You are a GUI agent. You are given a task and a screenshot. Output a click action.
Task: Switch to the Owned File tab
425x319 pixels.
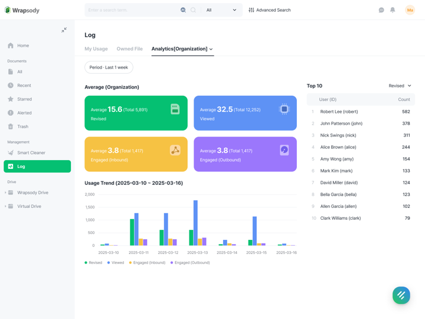129,49
